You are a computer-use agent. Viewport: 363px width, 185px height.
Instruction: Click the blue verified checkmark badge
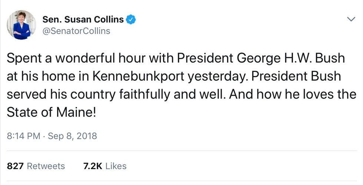131,19
